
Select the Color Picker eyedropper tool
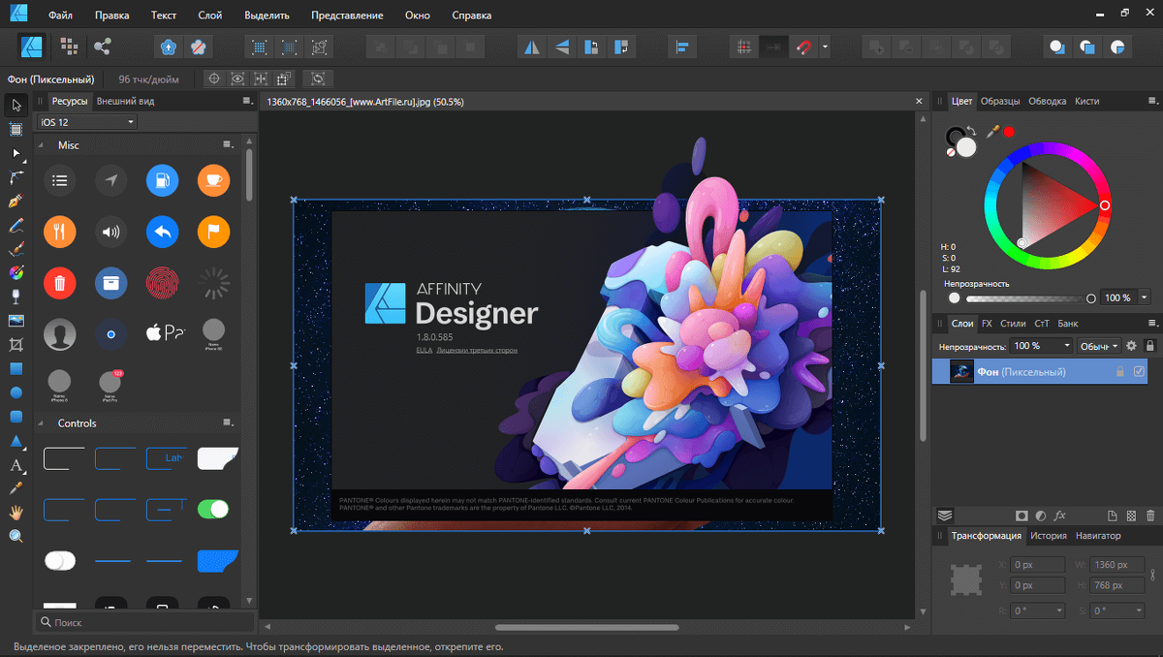point(16,487)
